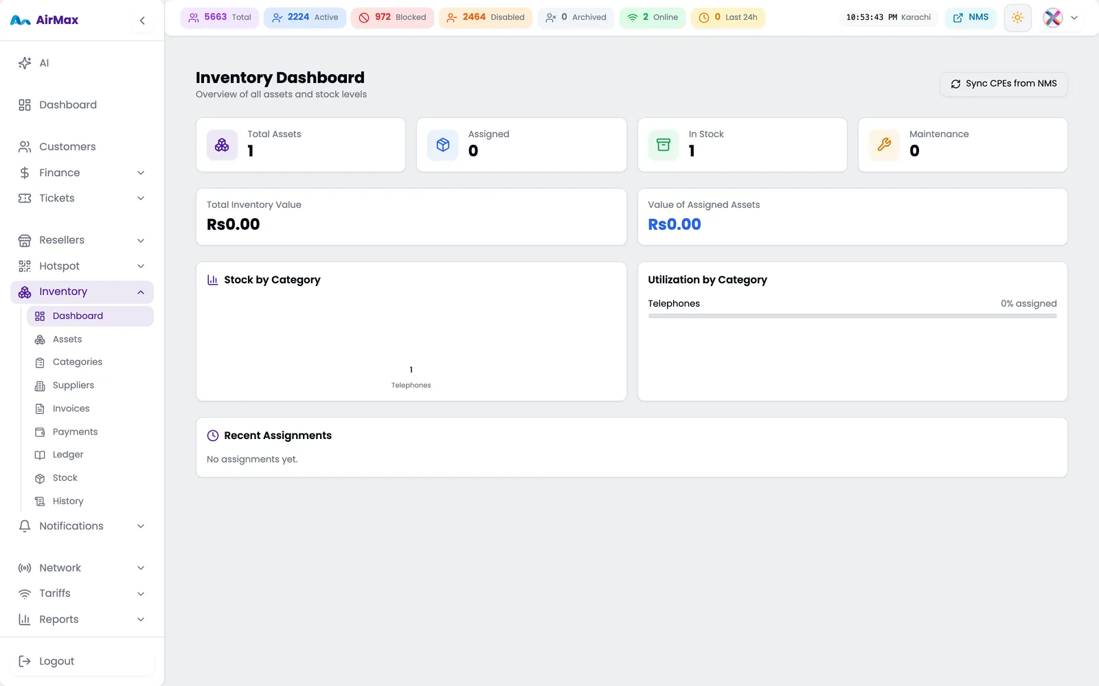Screen dimensions: 1099x686
Task: Click Sync CPEs from NMS button
Action: pyautogui.click(x=1004, y=84)
